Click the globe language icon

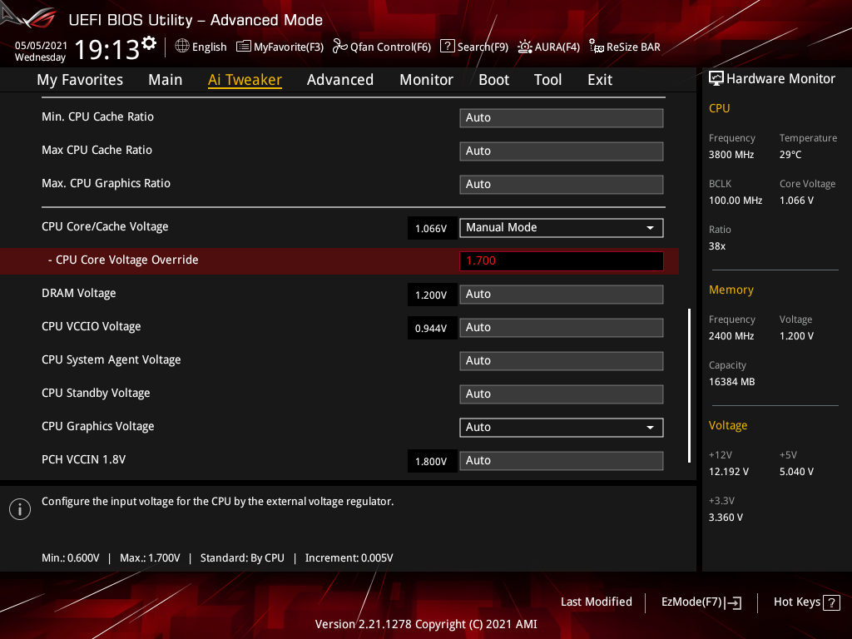(x=182, y=47)
